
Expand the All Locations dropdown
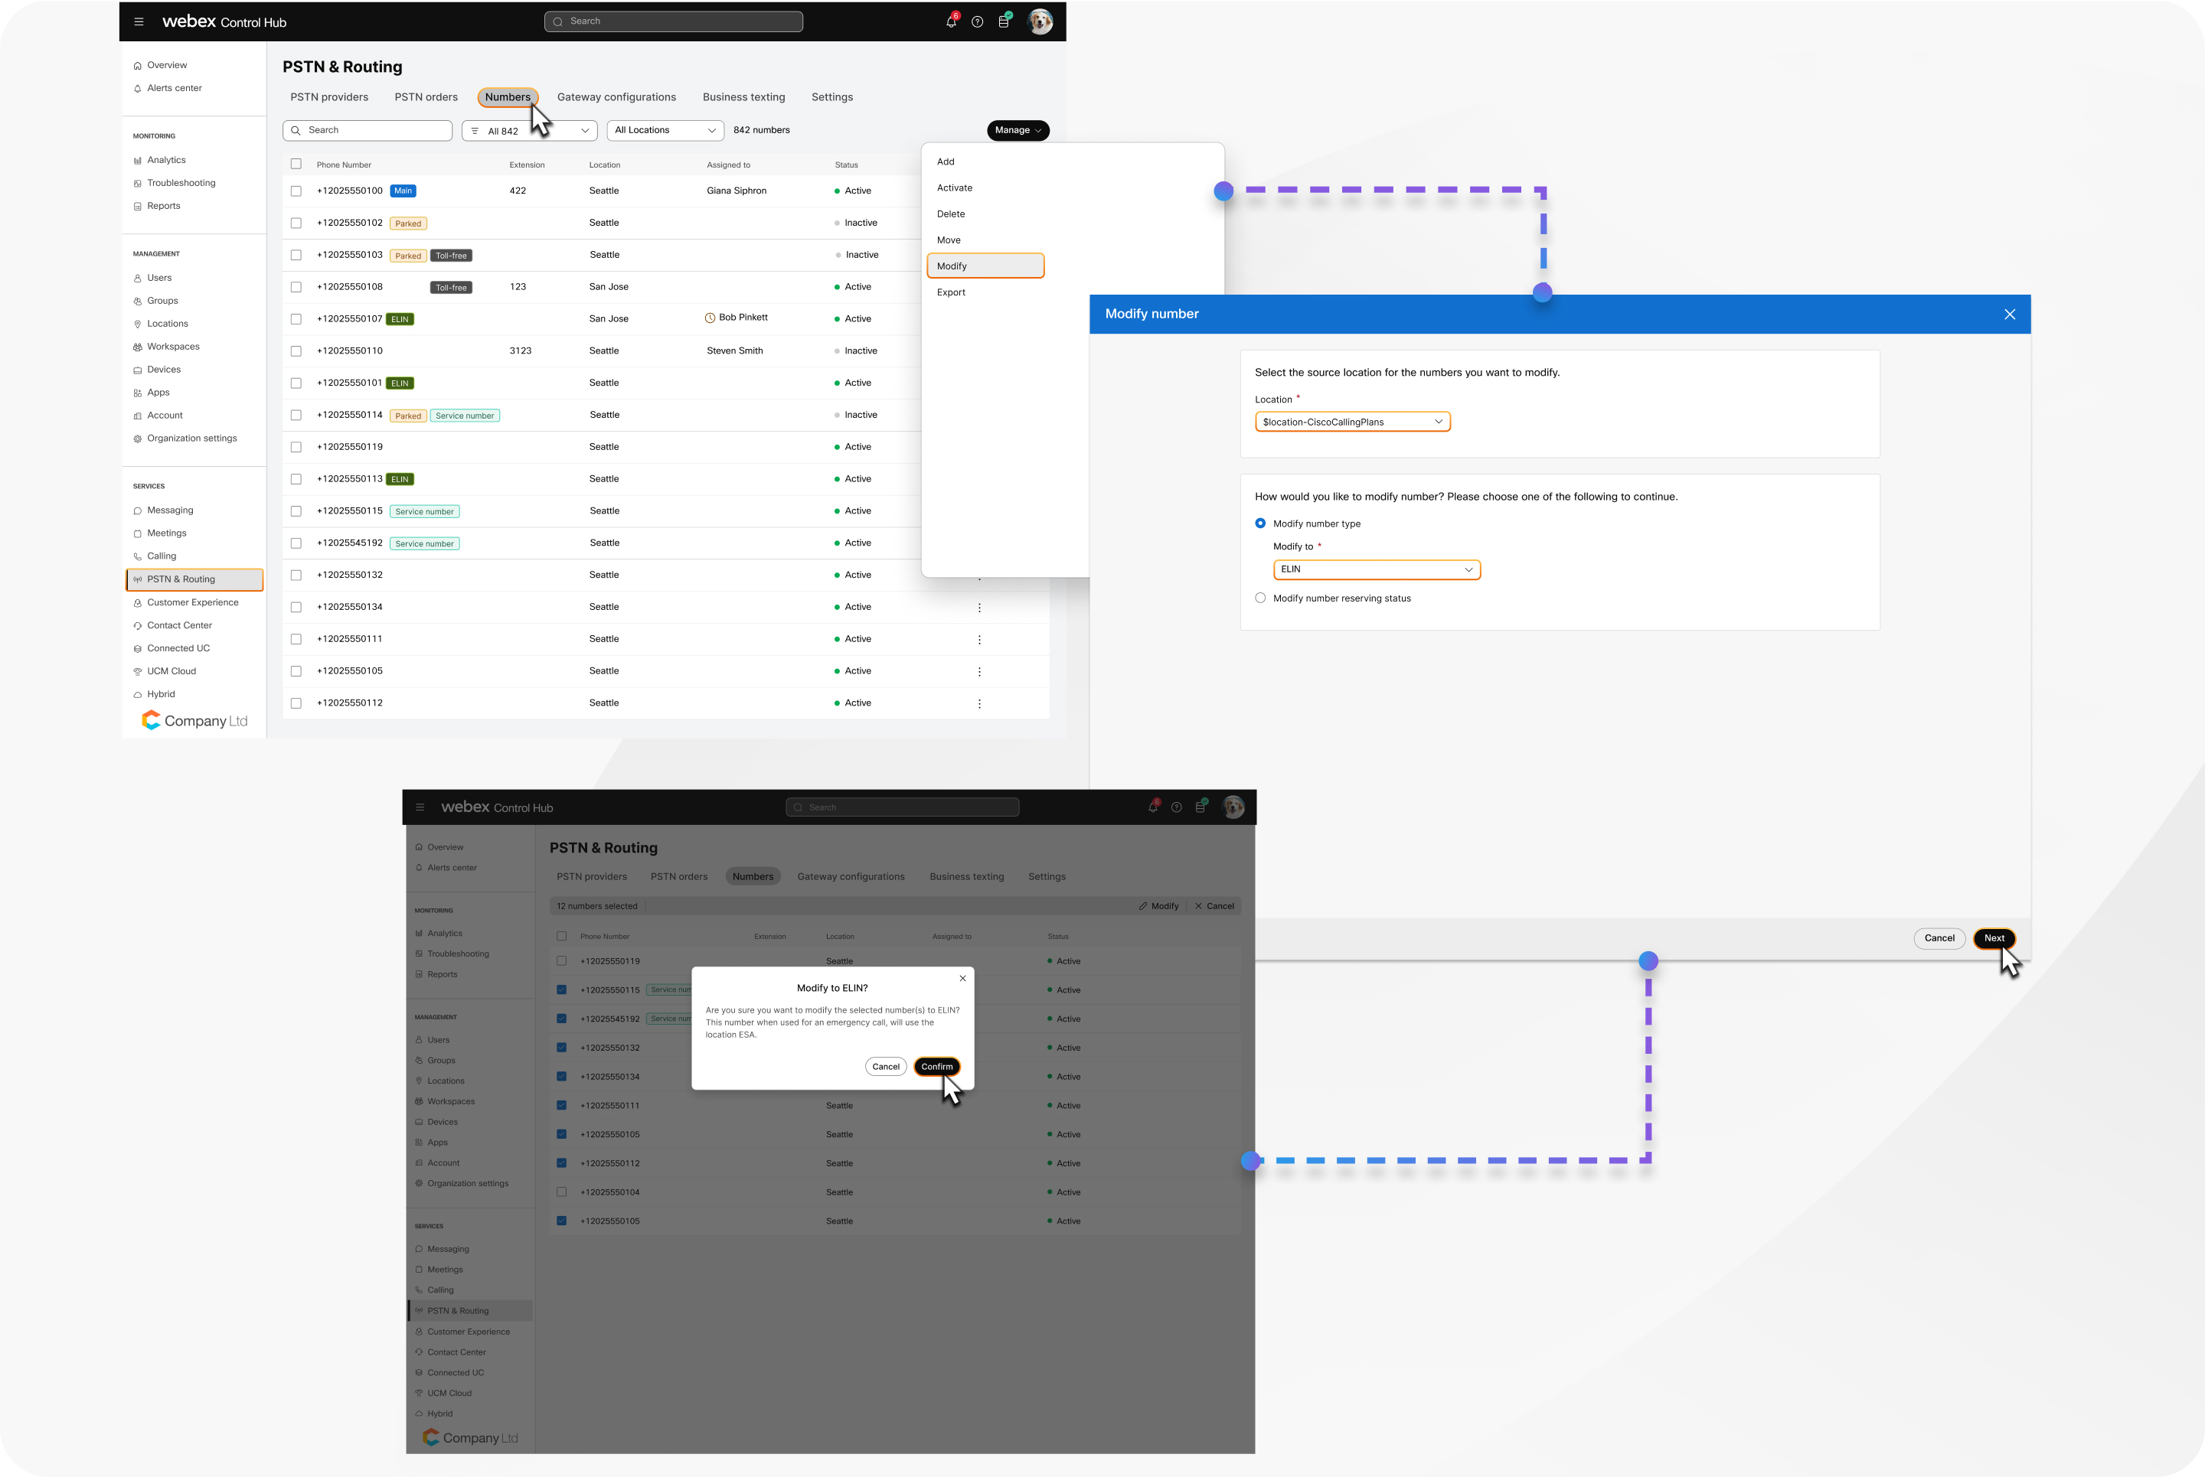(x=665, y=130)
